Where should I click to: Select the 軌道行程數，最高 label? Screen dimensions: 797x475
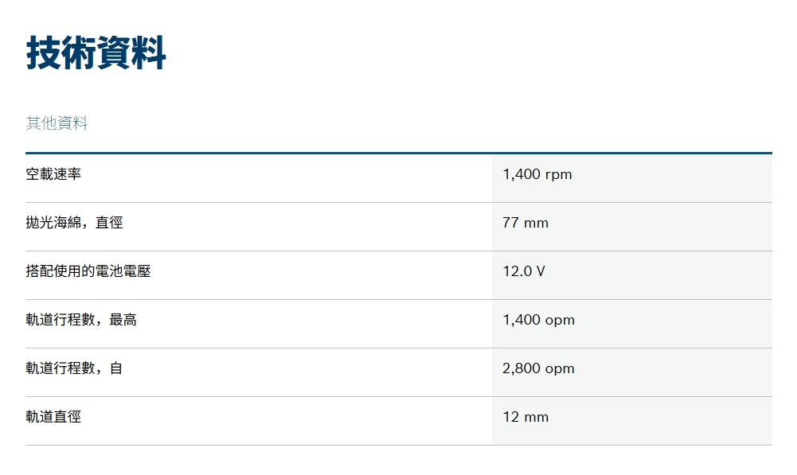81,320
